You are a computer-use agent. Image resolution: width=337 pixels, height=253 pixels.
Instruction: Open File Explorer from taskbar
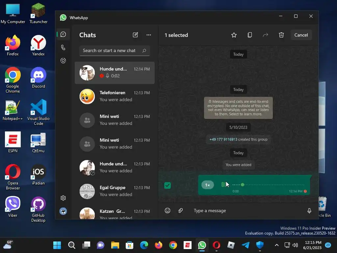click(x=115, y=245)
